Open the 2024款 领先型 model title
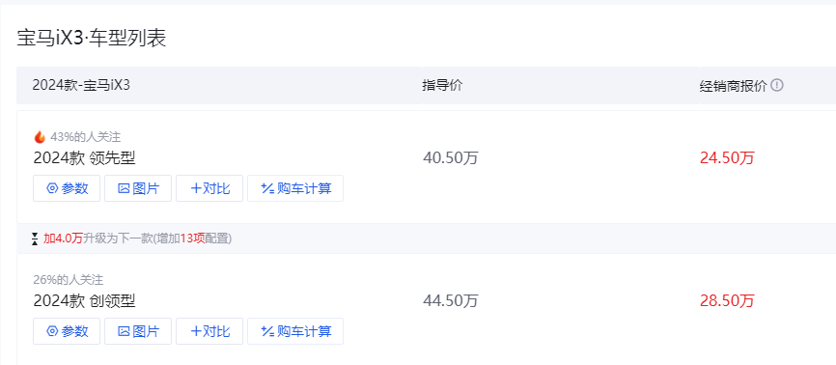The height and width of the screenshot is (365, 836). click(84, 158)
